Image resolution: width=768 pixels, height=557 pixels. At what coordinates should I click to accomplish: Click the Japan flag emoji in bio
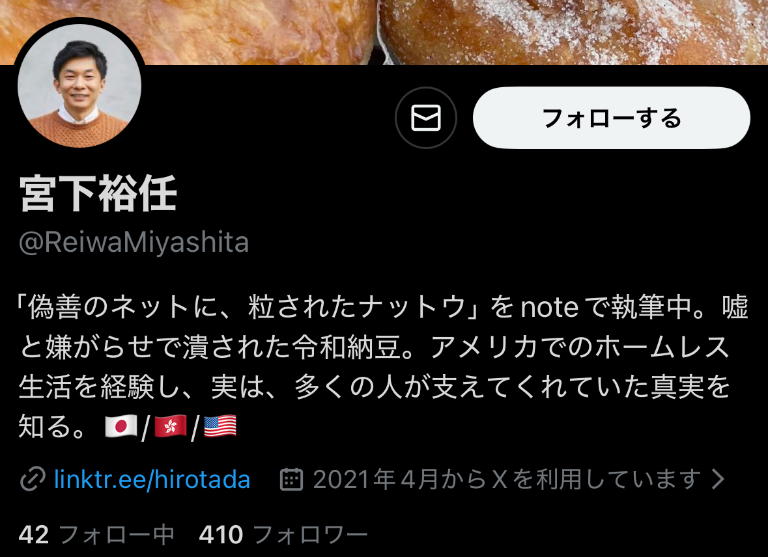pyautogui.click(x=121, y=426)
